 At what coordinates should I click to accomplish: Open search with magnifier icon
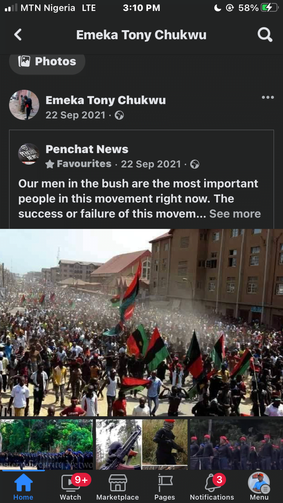coord(265,35)
